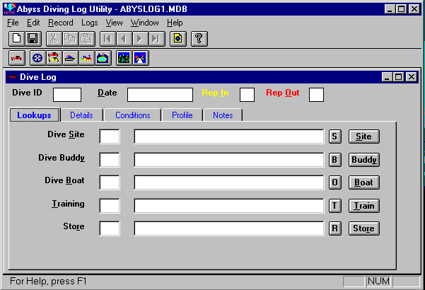Click the Dive Boat code field
This screenshot has width=425, height=290.
click(x=110, y=182)
